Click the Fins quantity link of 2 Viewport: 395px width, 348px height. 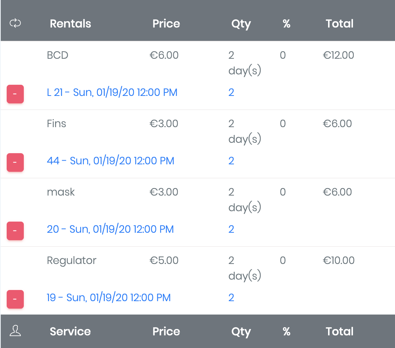(x=231, y=161)
